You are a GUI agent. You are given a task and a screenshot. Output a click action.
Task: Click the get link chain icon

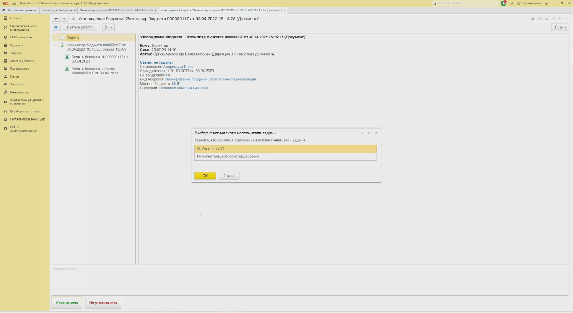553,19
